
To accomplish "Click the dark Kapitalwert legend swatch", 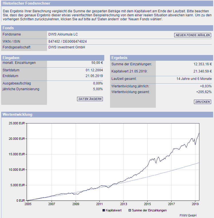I will pyautogui.click(x=104, y=210).
